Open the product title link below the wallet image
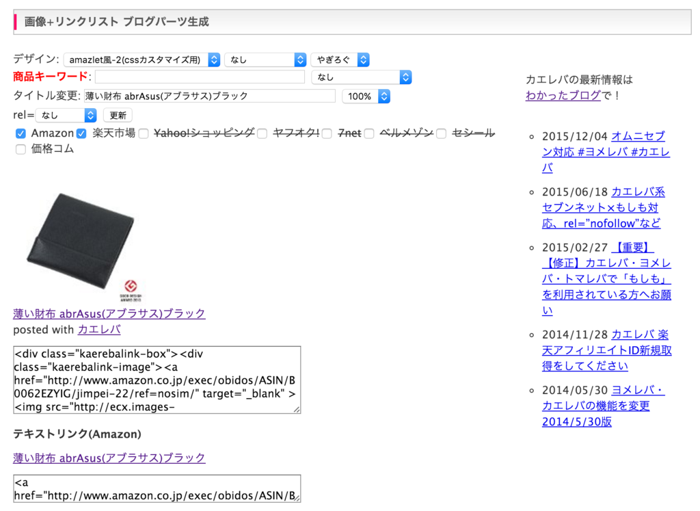The image size is (700, 511). [109, 313]
